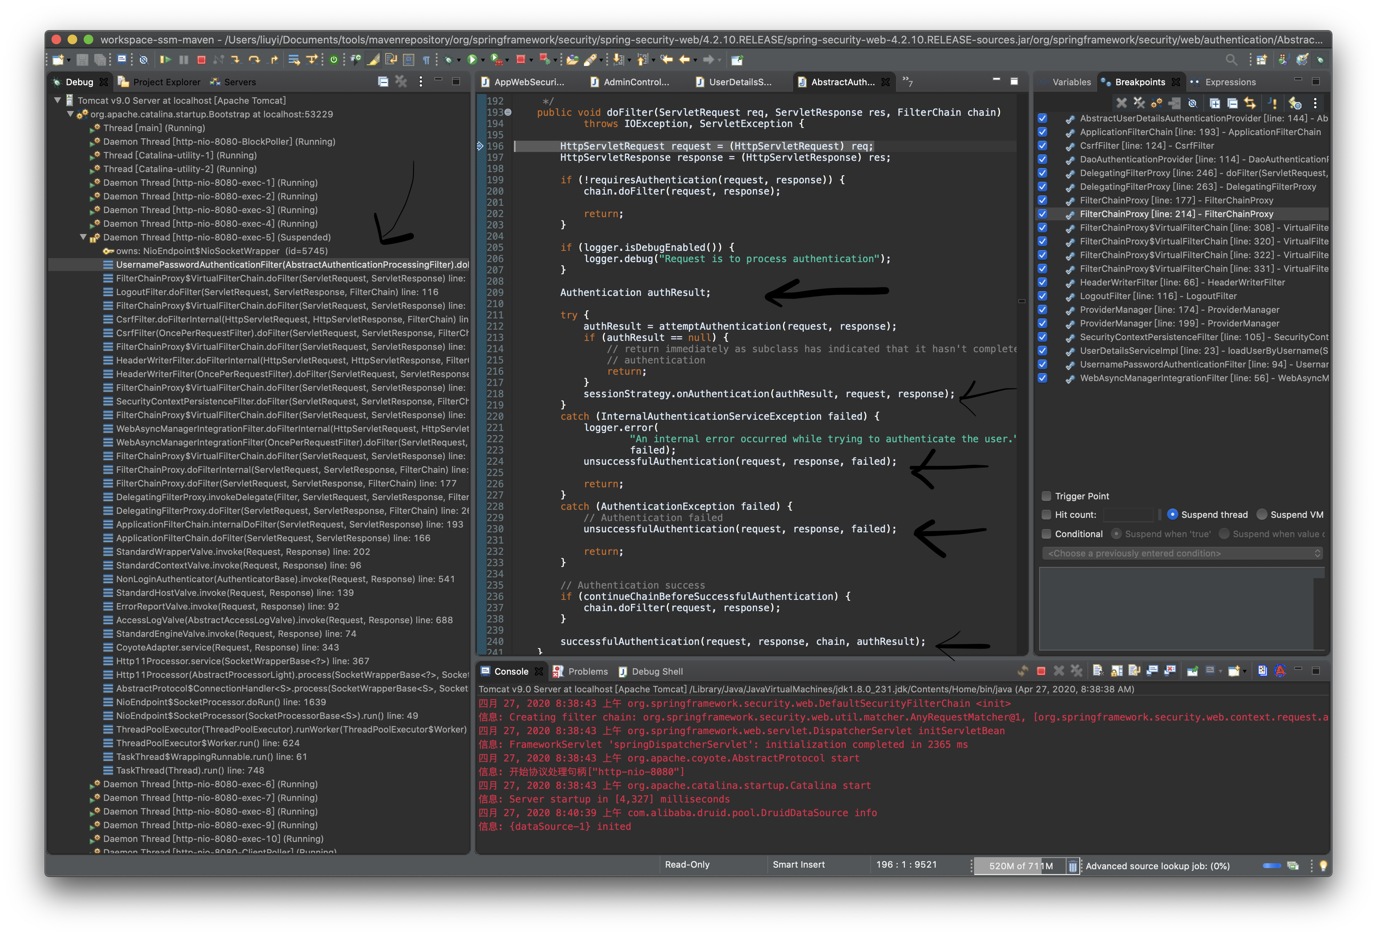Toggle Scroll Lock icon in the Console toolbar
The image size is (1377, 936).
[x=1117, y=671]
